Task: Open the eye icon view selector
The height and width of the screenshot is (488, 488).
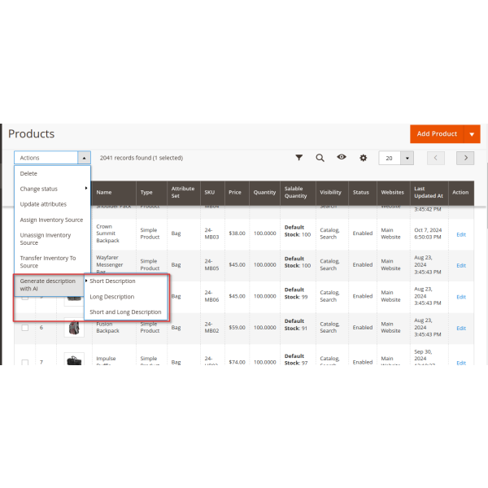Action: click(342, 158)
